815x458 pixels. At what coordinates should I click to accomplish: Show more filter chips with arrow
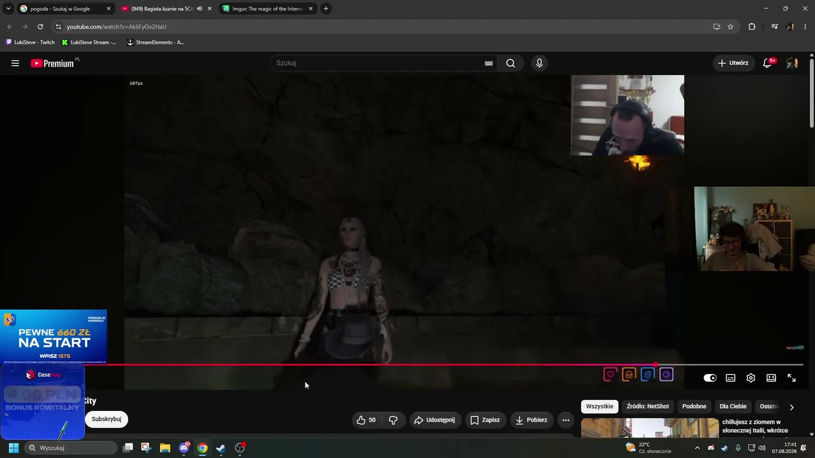click(791, 407)
